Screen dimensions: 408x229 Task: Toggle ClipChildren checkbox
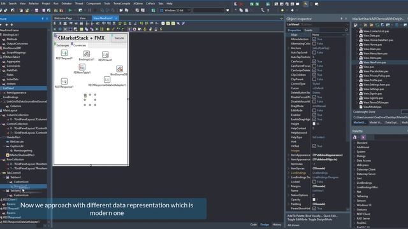tap(314, 75)
